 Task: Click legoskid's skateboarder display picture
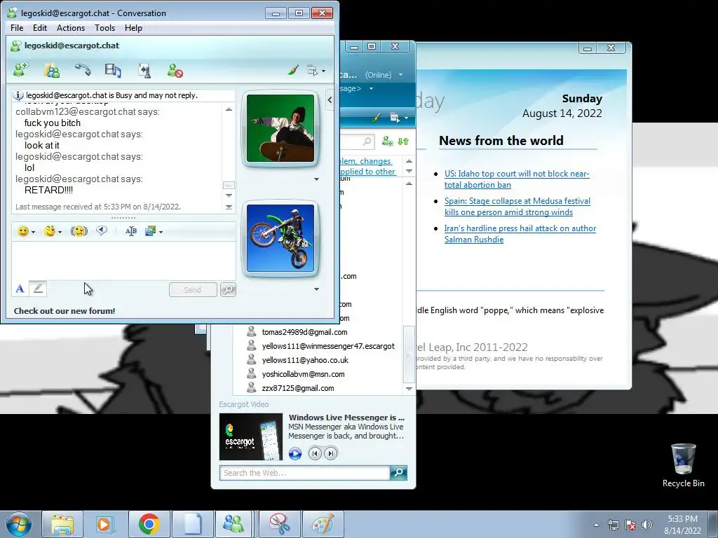point(280,129)
